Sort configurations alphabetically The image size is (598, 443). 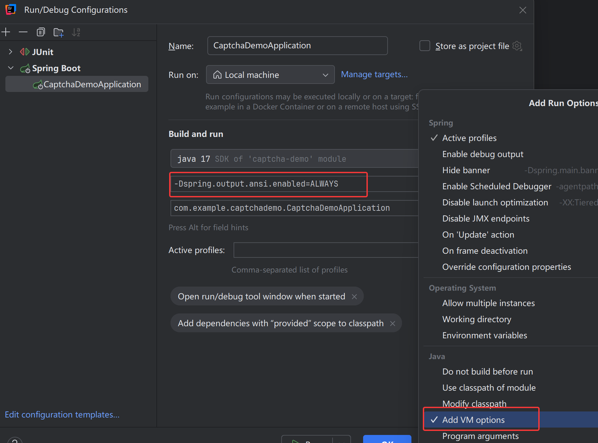click(76, 32)
